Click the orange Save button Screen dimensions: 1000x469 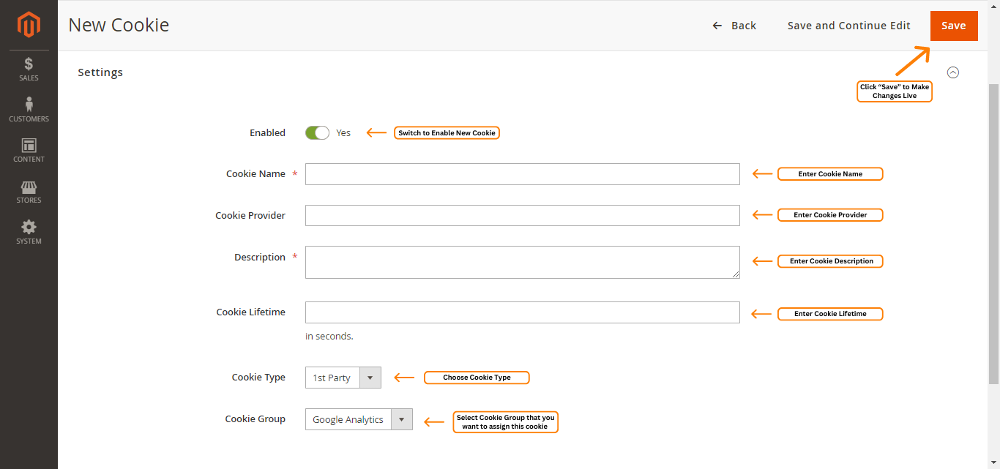click(x=954, y=26)
